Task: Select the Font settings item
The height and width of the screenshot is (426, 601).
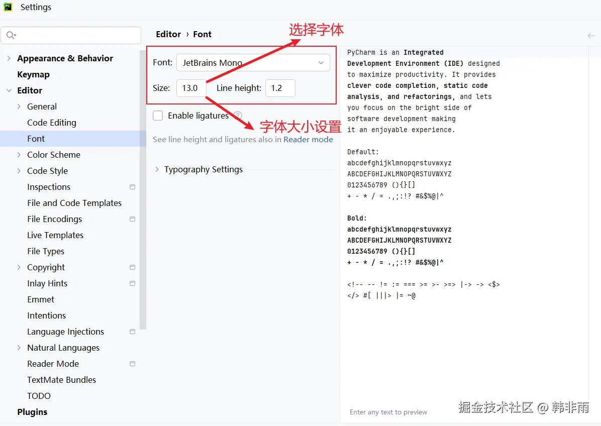Action: (x=36, y=139)
